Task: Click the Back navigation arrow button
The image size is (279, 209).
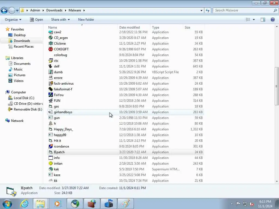Action: click(4, 11)
